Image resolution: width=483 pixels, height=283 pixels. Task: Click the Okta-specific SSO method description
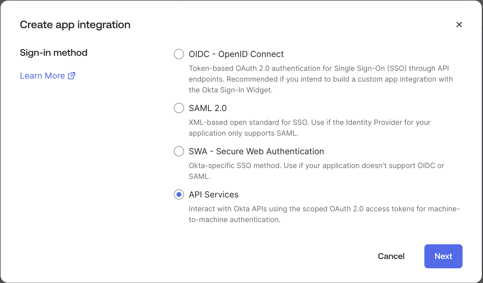point(316,171)
